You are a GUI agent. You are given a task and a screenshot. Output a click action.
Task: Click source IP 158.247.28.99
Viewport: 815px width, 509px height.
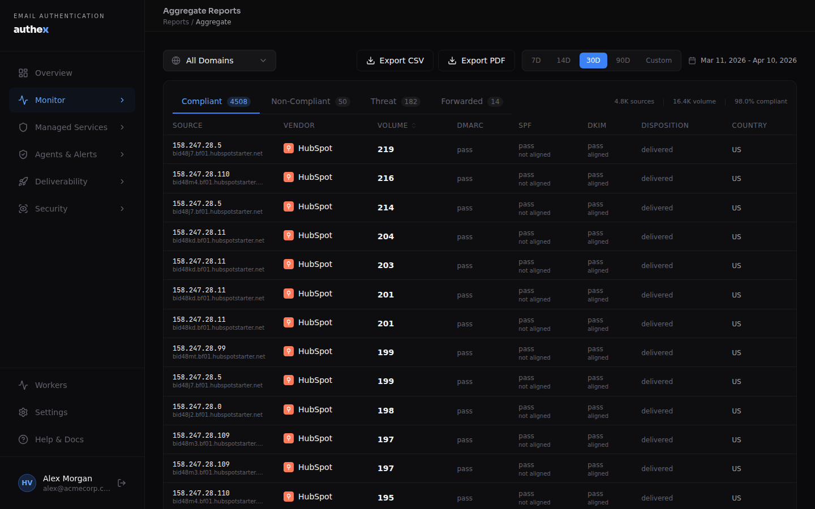pos(199,348)
